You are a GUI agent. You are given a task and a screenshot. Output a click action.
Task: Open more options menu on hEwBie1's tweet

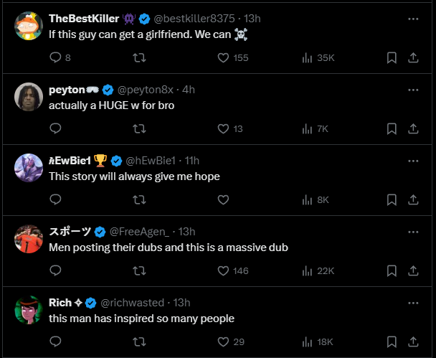(x=413, y=160)
